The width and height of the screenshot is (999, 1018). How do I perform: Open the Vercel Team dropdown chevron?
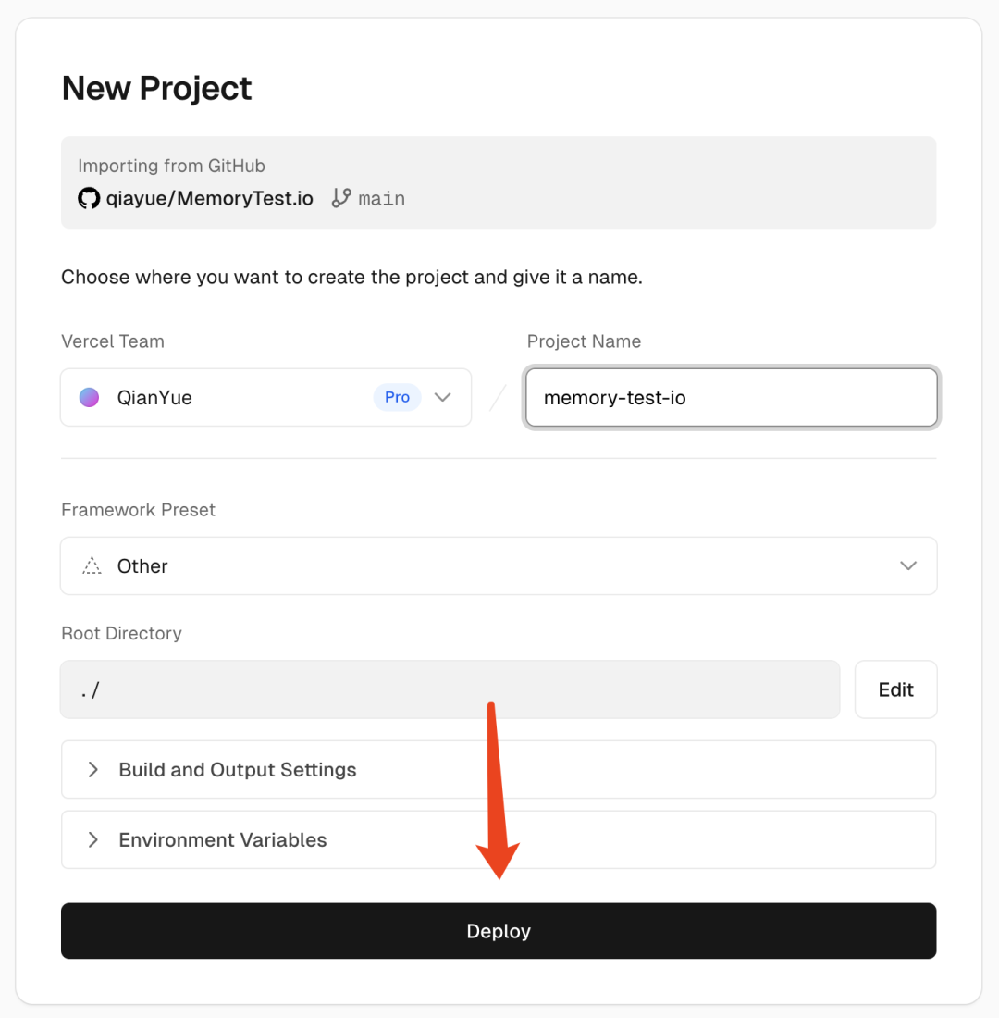(x=443, y=397)
